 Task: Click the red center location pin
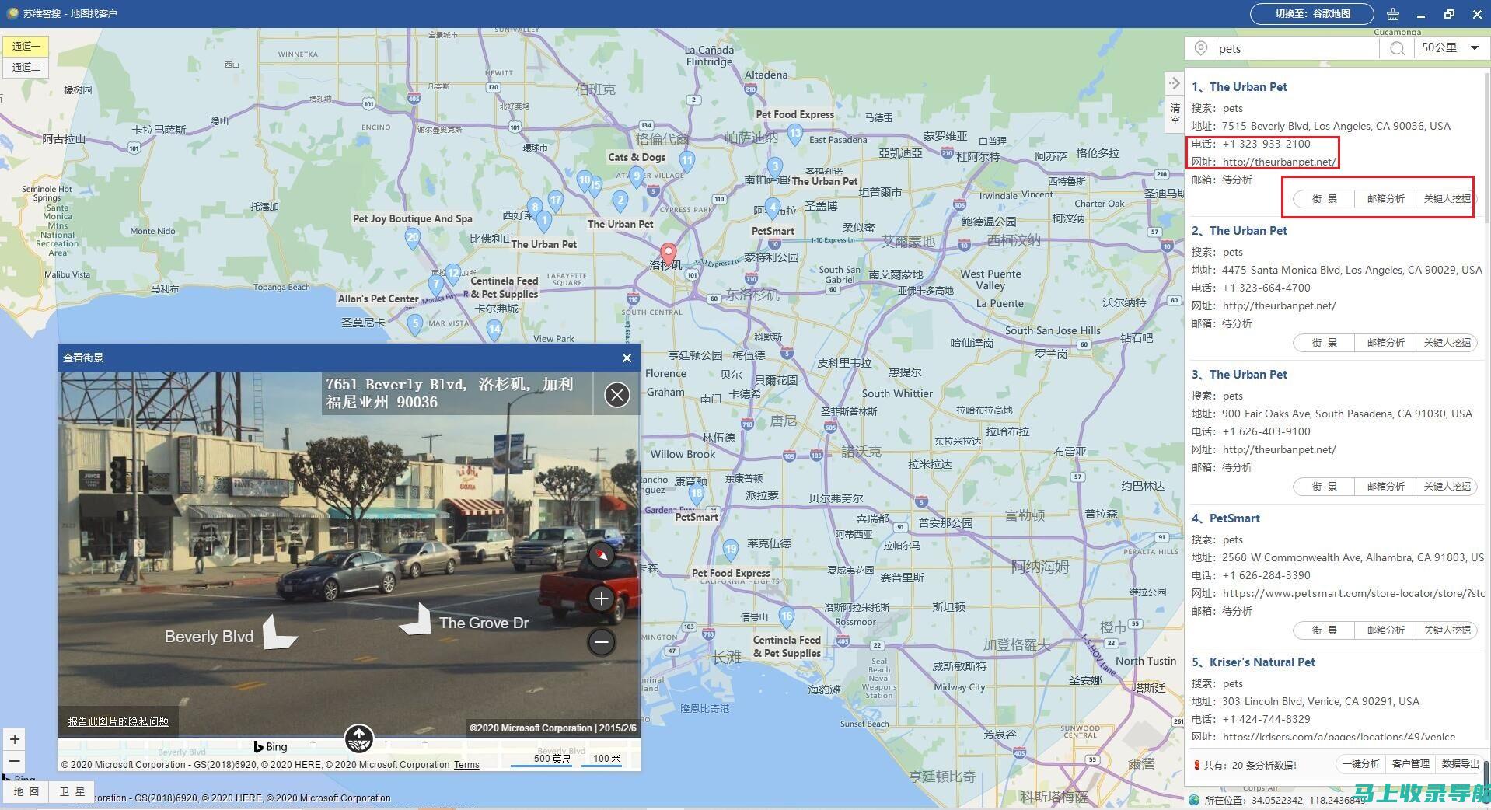point(668,253)
